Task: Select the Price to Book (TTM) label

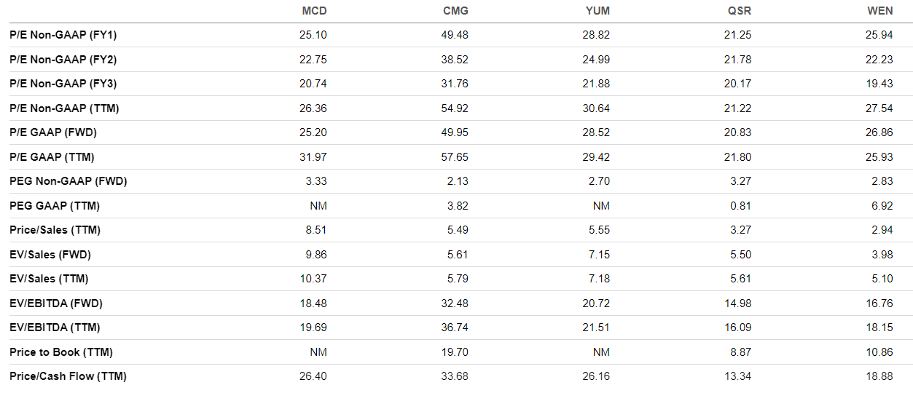Action: [61, 352]
